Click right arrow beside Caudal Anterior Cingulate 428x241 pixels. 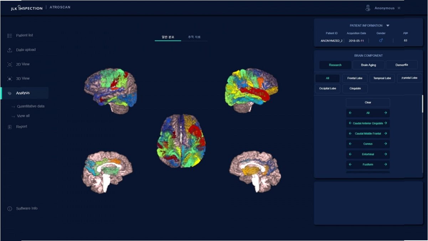pos(386,123)
